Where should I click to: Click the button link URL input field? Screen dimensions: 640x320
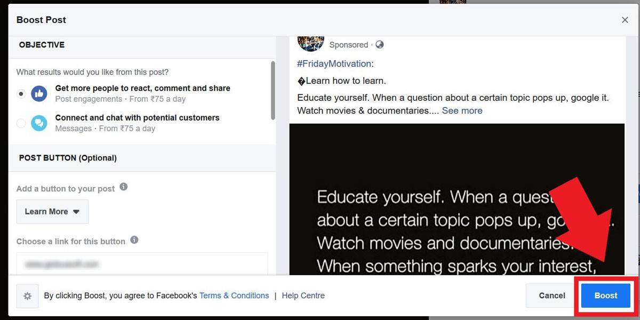(142, 264)
